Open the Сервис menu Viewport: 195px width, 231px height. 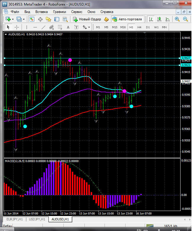77,12
